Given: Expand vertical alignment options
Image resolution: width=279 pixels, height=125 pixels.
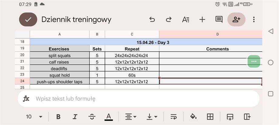Looking at the screenshot, I should pyautogui.click(x=152, y=117).
